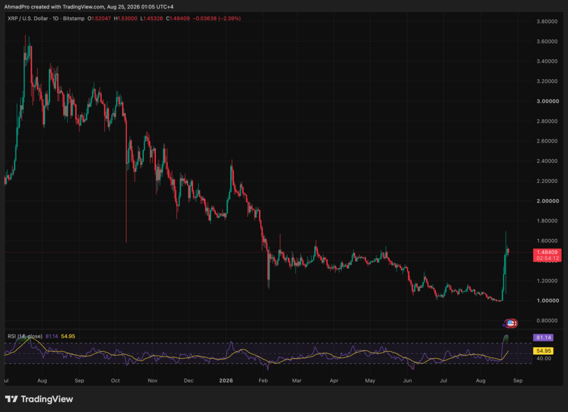Click the Feb label on time axis
Screen dimensions: 568x412
click(x=263, y=380)
